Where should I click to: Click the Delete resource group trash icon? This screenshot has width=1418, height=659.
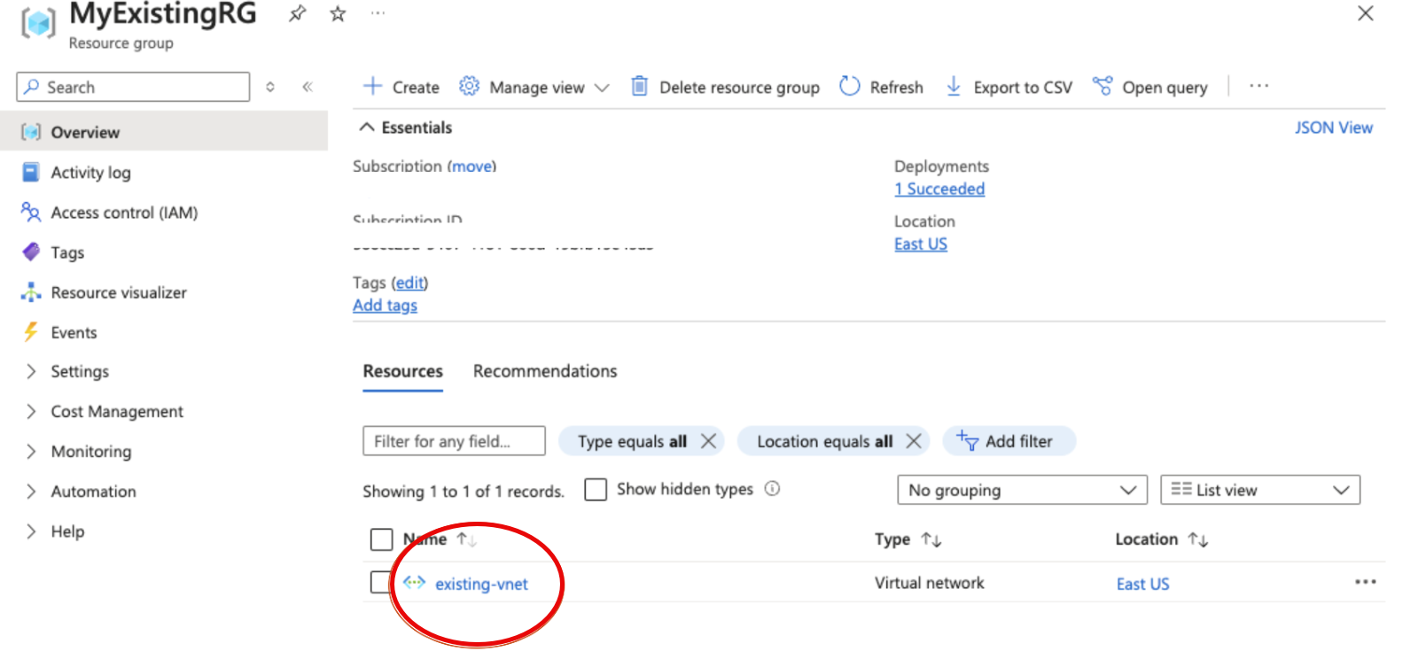pyautogui.click(x=639, y=86)
